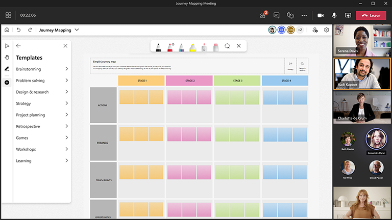Viewport: 392px width, 220px height.
Task: Select the eraser tool
Action: coord(215,47)
